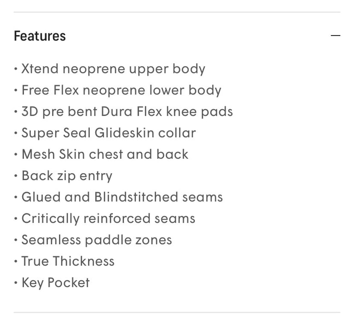Click bullet before 'Super Seal Glideskin collar'
The image size is (354, 326).
[16, 133]
